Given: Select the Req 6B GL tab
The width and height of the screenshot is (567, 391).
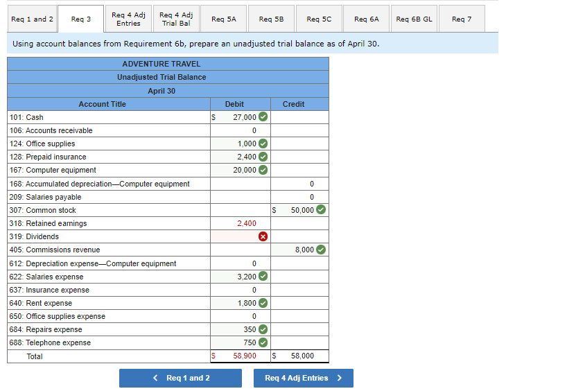Looking at the screenshot, I should 414,19.
